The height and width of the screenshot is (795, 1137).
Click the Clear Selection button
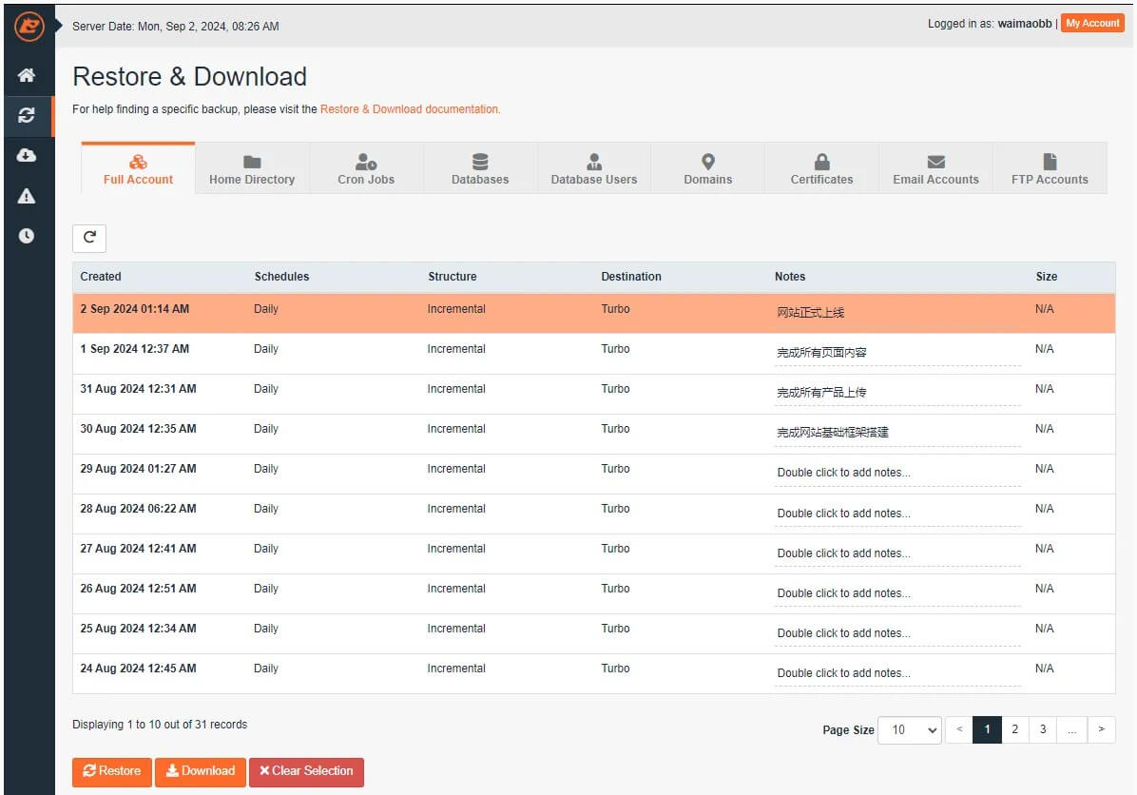coord(306,771)
